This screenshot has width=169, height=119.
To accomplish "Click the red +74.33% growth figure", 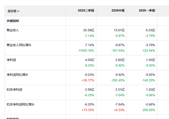I will tap(87, 110).
